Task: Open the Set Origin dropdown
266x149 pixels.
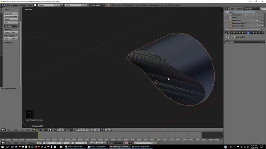Action: click(x=11, y=26)
